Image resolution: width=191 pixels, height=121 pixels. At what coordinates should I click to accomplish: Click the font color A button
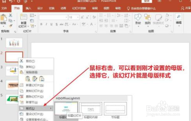pos(91,24)
